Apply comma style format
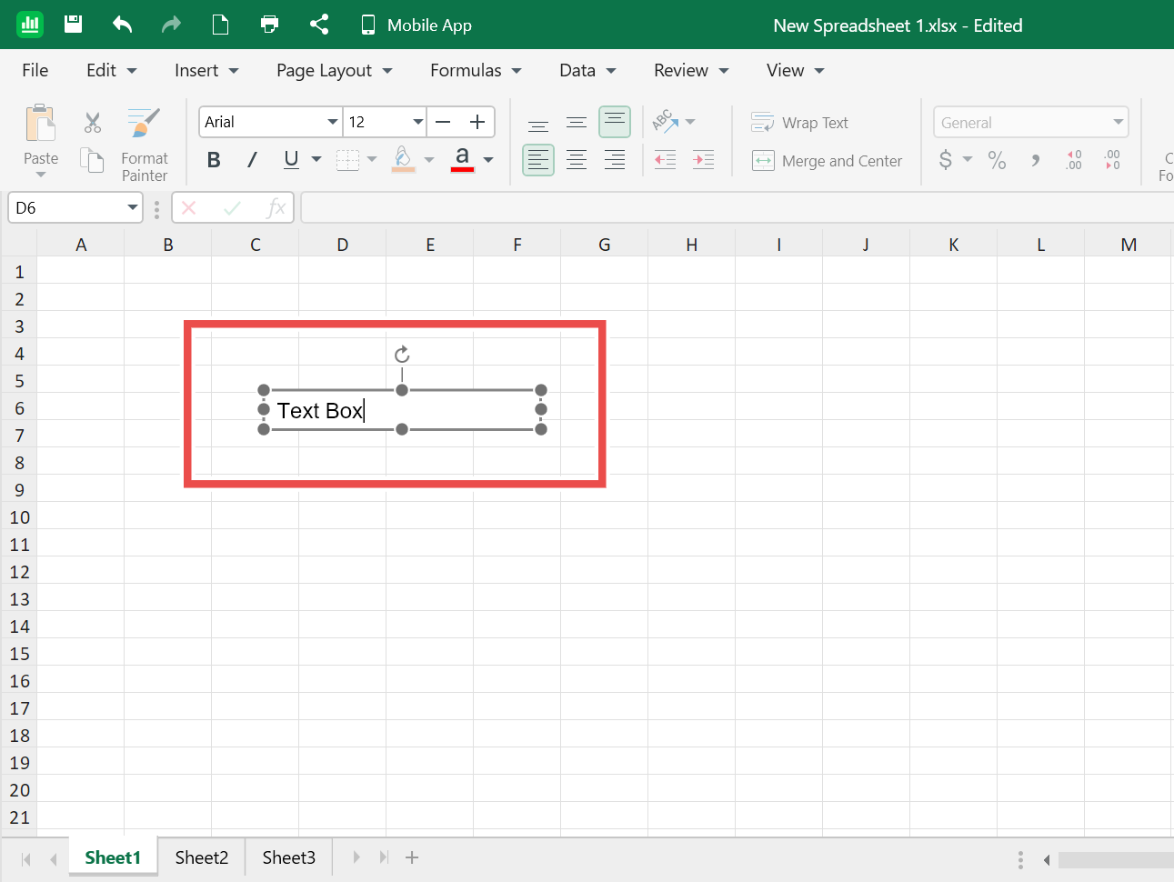This screenshot has width=1174, height=882. [1036, 160]
